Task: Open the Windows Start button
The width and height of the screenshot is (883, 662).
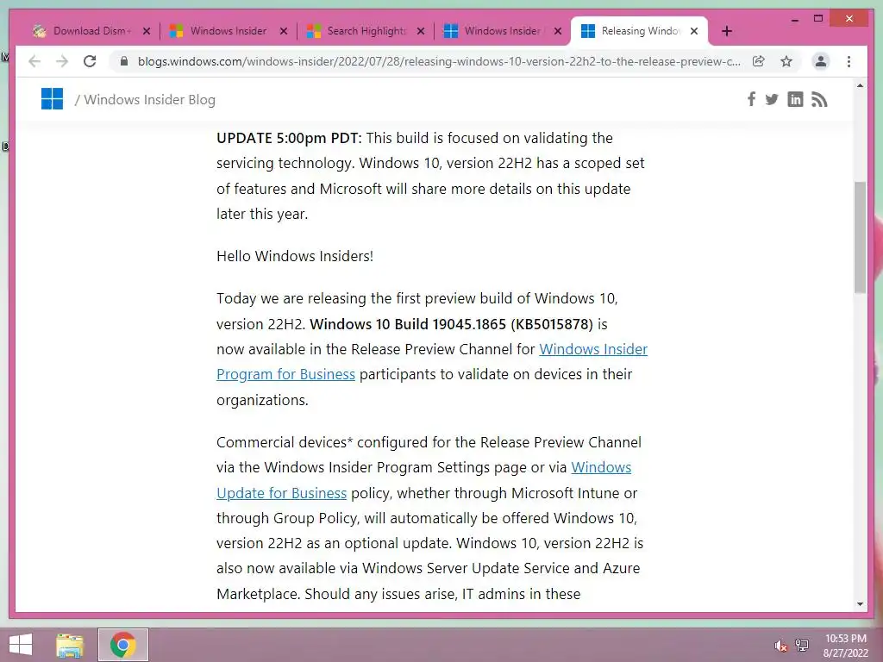Action: point(21,645)
